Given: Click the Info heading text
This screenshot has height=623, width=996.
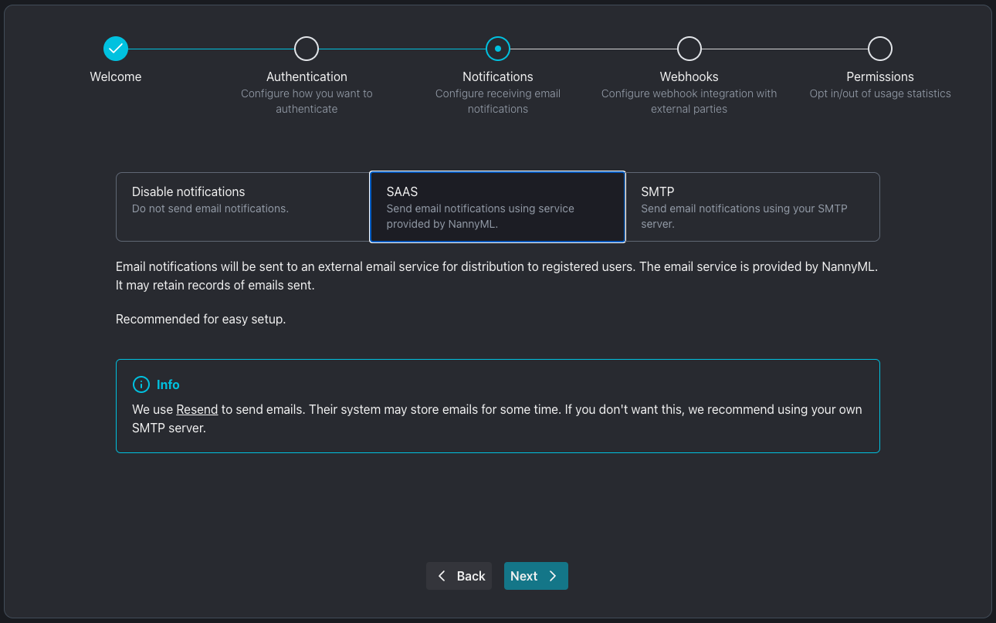Looking at the screenshot, I should click(x=168, y=384).
